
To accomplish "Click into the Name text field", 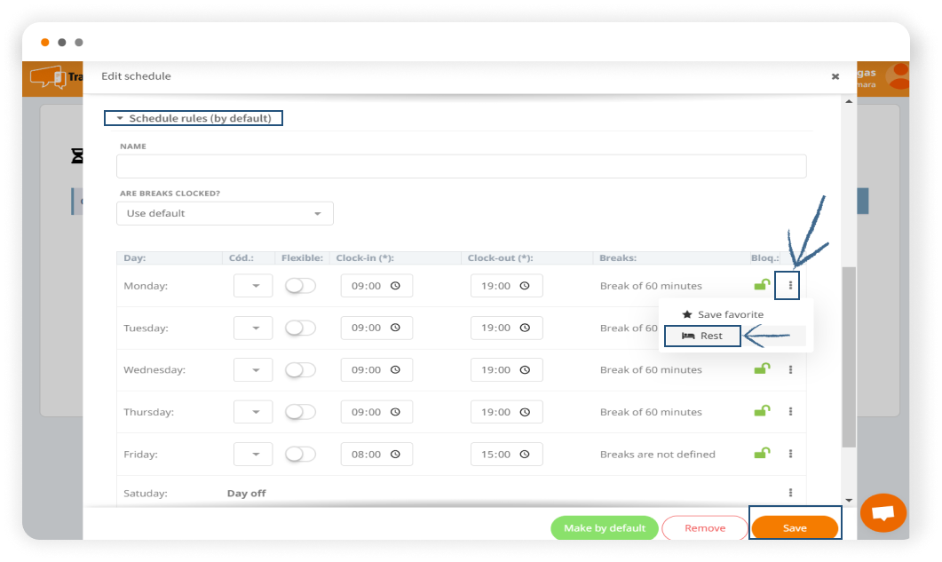I will point(461,166).
